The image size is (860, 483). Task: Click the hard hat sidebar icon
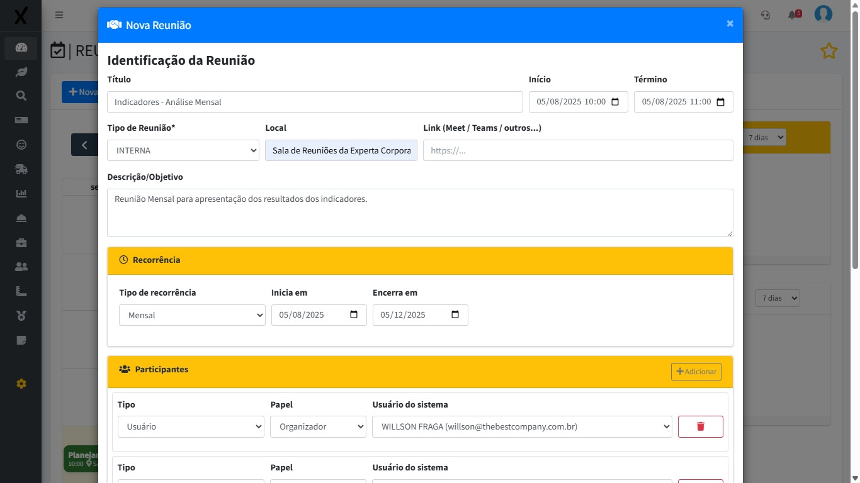click(x=21, y=218)
